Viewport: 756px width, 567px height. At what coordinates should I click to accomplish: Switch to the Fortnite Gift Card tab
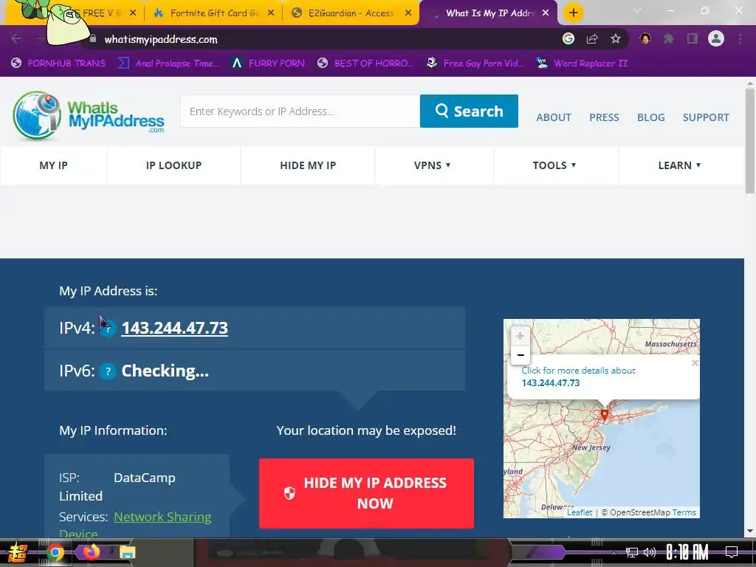pyautogui.click(x=214, y=13)
